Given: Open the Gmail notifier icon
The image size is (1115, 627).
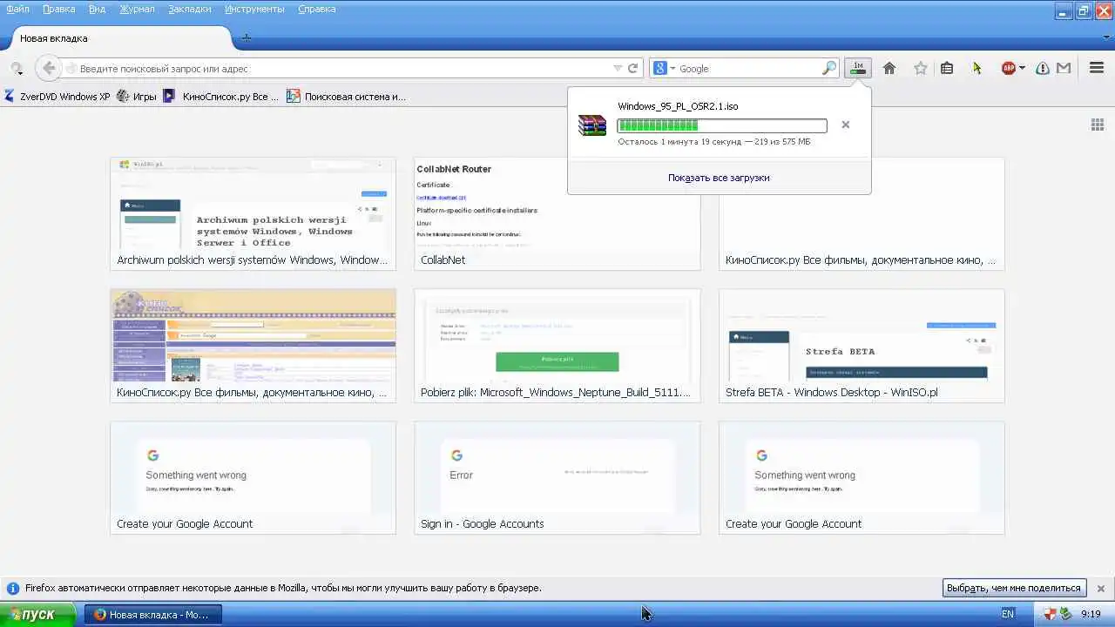Looking at the screenshot, I should pos(1064,68).
